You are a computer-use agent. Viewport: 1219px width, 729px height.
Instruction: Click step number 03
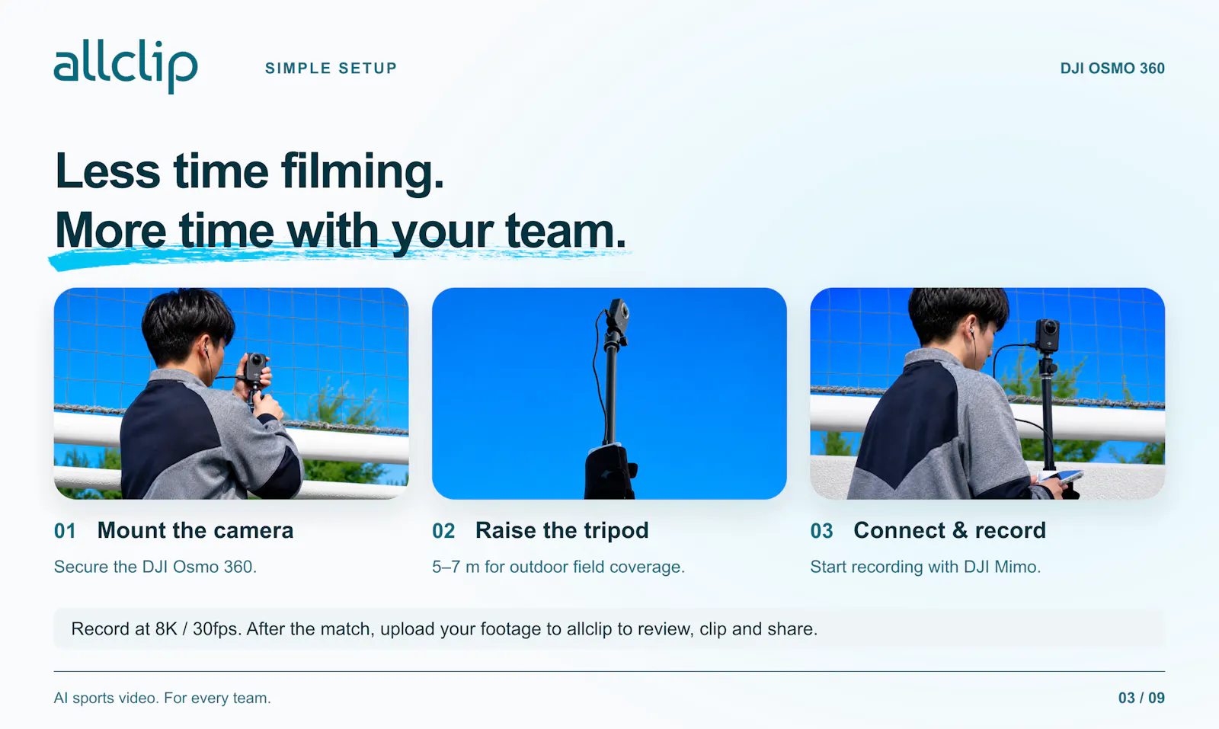tap(821, 531)
